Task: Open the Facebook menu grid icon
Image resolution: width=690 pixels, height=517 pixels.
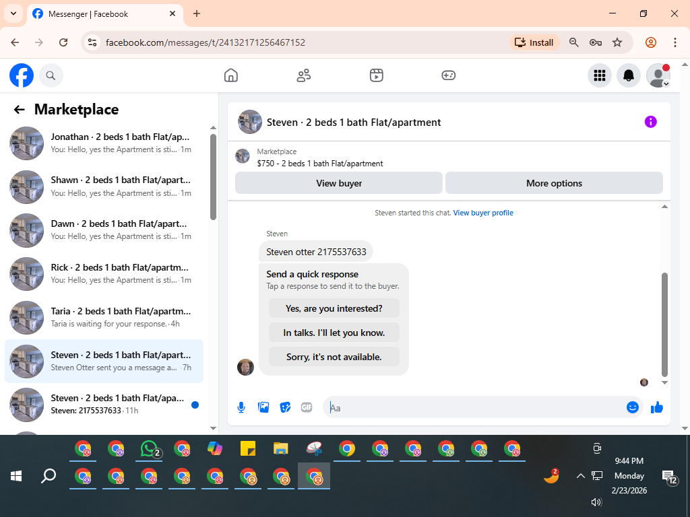Action: (599, 75)
